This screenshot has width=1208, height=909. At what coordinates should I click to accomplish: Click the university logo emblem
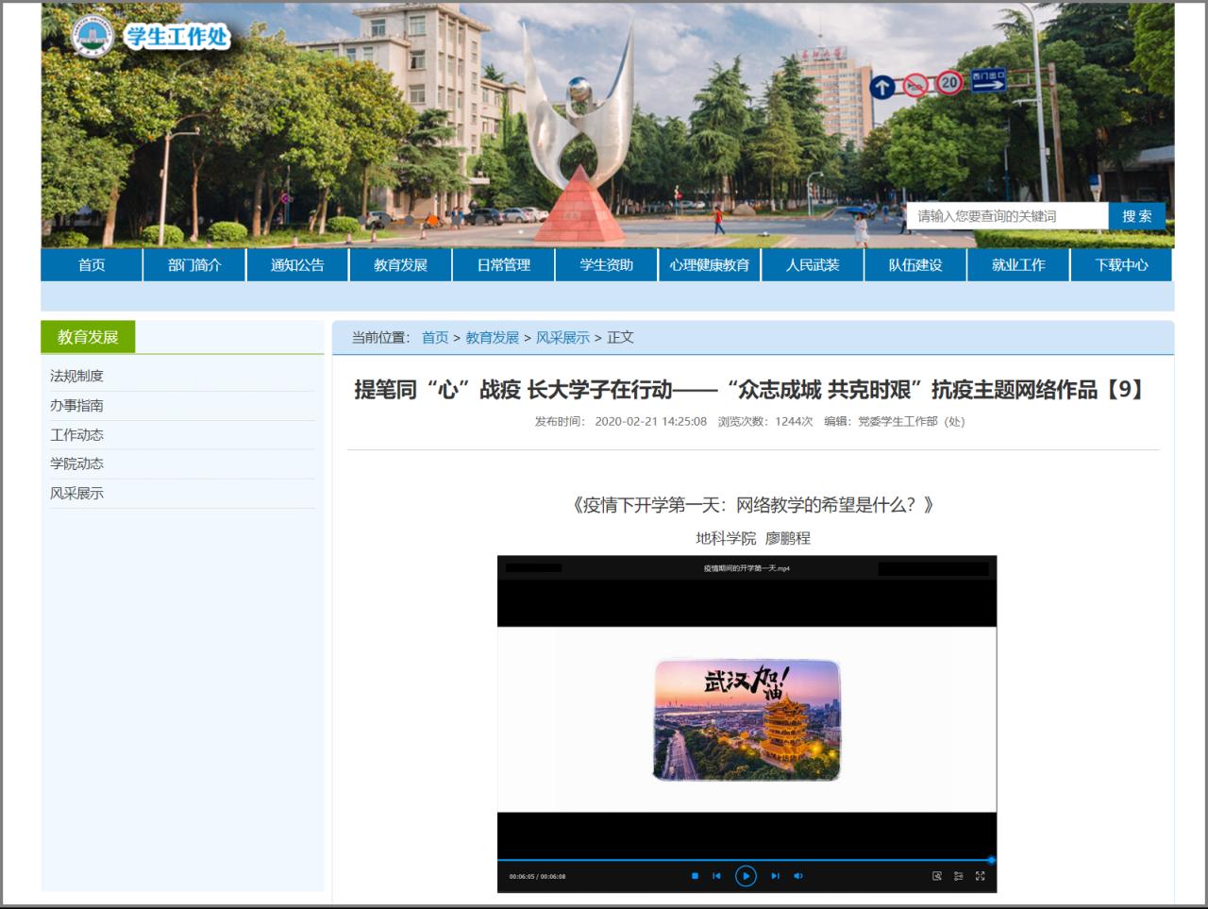coord(92,37)
